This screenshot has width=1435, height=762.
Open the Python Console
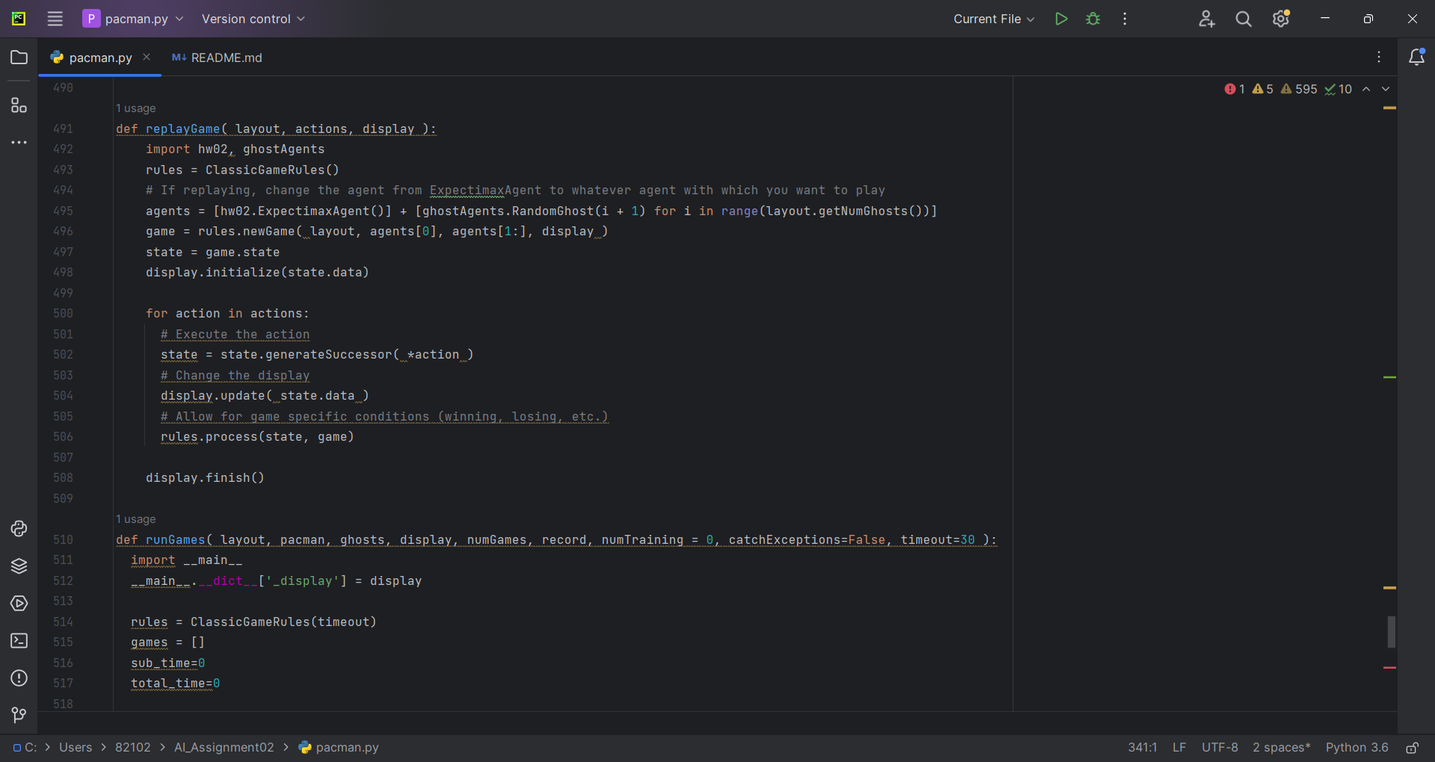(x=19, y=529)
